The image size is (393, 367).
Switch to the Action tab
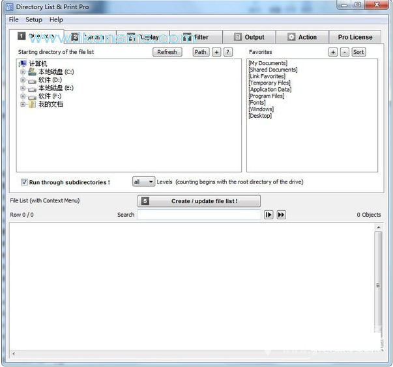coord(302,37)
